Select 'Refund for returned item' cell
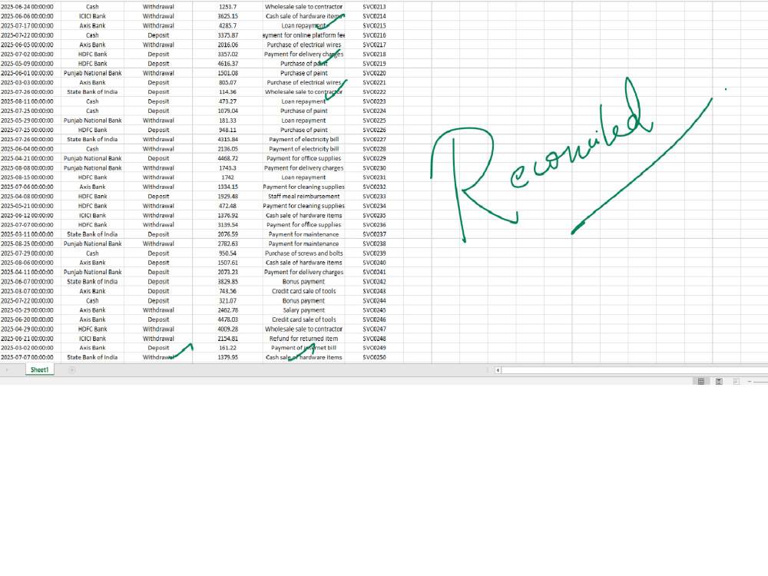Image resolution: width=768 pixels, height=576 pixels. pyautogui.click(x=303, y=339)
